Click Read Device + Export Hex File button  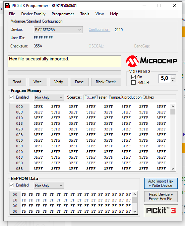coord(161,196)
